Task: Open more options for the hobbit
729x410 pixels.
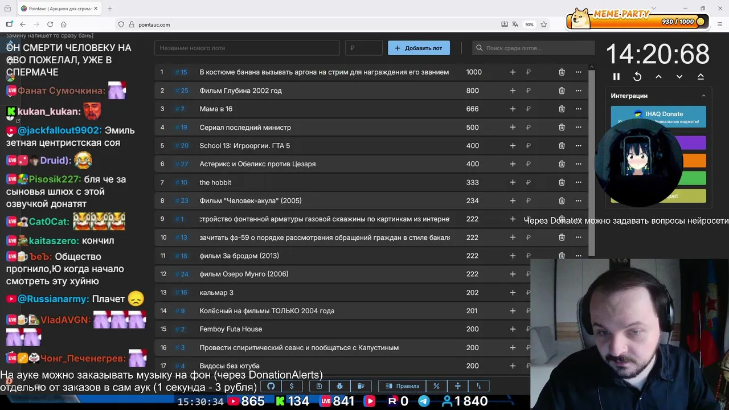Action: click(x=579, y=182)
